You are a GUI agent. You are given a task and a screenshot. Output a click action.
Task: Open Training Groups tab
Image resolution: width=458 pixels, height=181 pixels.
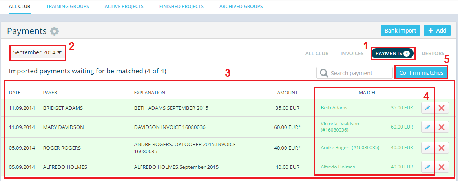[68, 6]
